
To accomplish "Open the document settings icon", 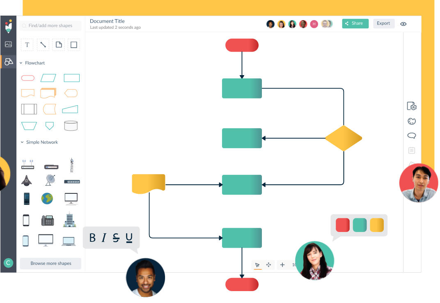I will [412, 106].
